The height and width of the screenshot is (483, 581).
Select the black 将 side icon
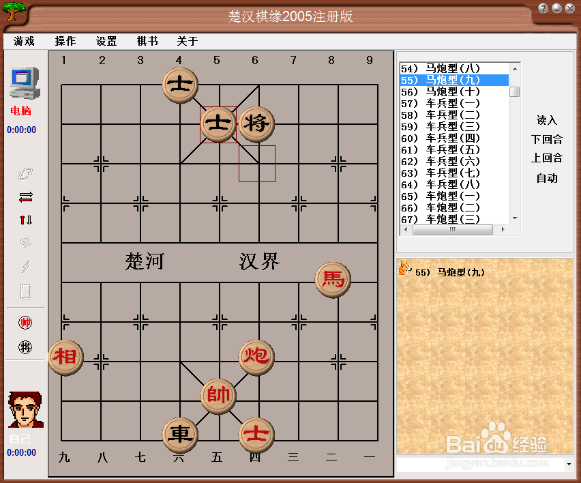coord(25,347)
